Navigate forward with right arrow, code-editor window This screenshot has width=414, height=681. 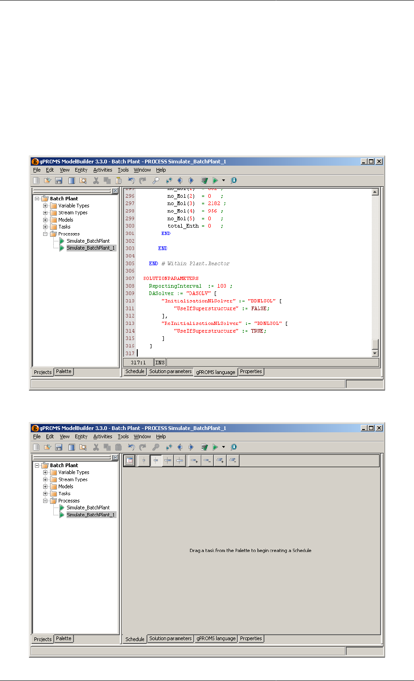coord(191,181)
